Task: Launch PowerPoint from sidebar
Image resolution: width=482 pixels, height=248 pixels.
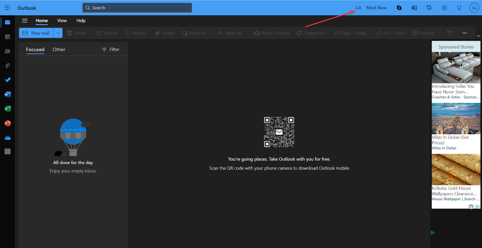Action: point(7,123)
